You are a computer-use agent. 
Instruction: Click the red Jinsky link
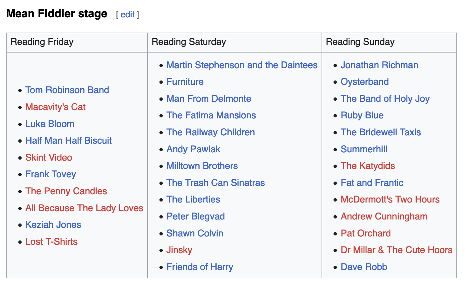[x=179, y=250]
